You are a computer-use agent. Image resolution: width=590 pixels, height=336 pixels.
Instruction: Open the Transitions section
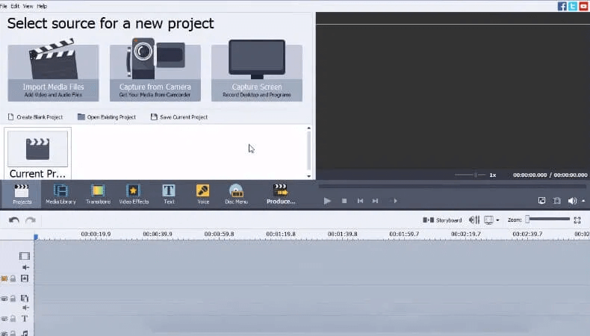coord(98,194)
